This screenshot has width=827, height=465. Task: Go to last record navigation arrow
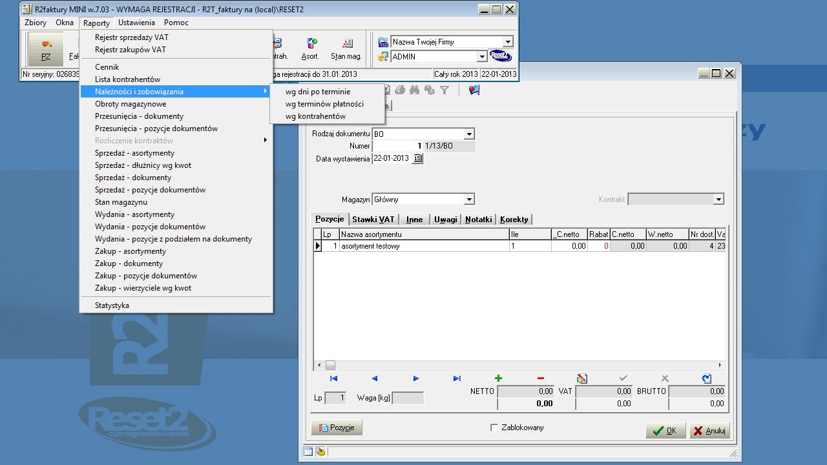[x=457, y=378]
